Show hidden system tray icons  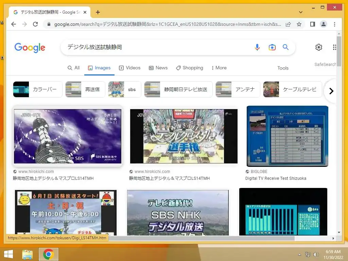tap(299, 255)
